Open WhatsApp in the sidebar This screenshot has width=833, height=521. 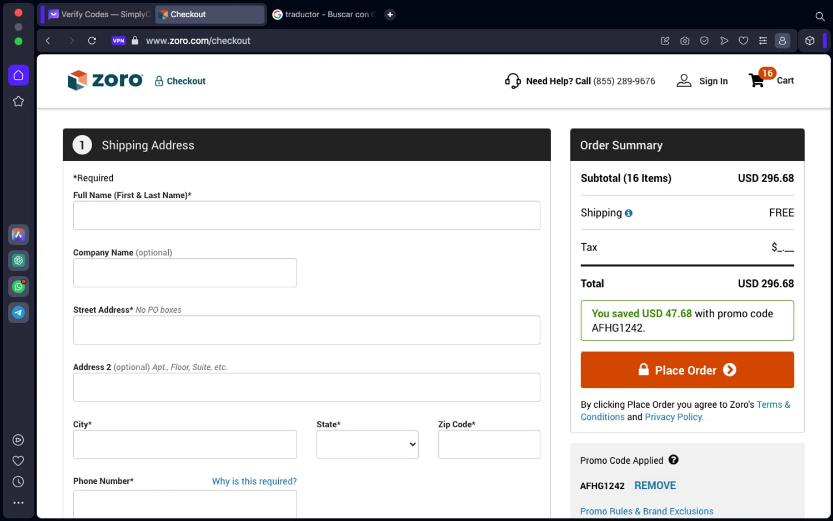(18, 287)
